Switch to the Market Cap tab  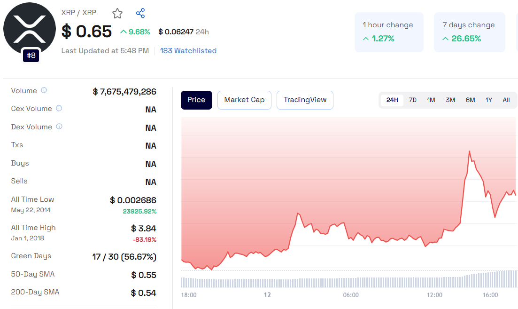pos(245,100)
